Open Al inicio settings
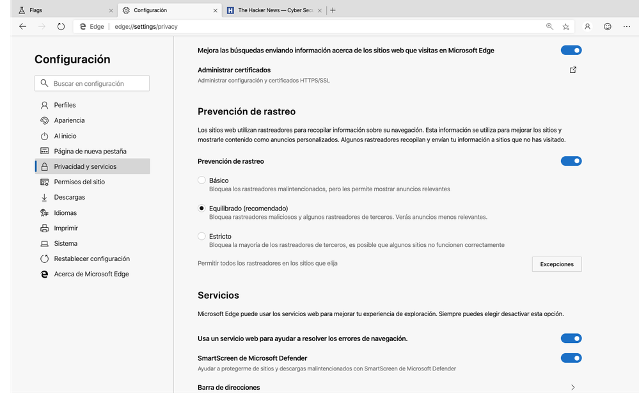The width and height of the screenshot is (639, 405). click(x=93, y=136)
